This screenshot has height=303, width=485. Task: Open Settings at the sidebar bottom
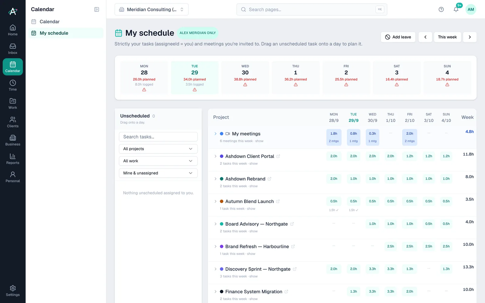pyautogui.click(x=13, y=291)
